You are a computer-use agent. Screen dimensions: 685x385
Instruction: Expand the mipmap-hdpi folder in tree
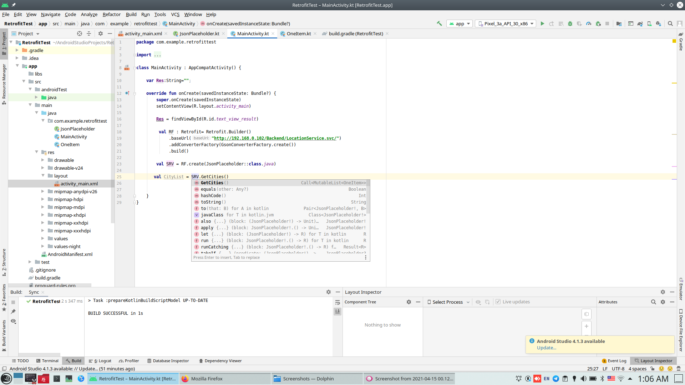pyautogui.click(x=43, y=199)
